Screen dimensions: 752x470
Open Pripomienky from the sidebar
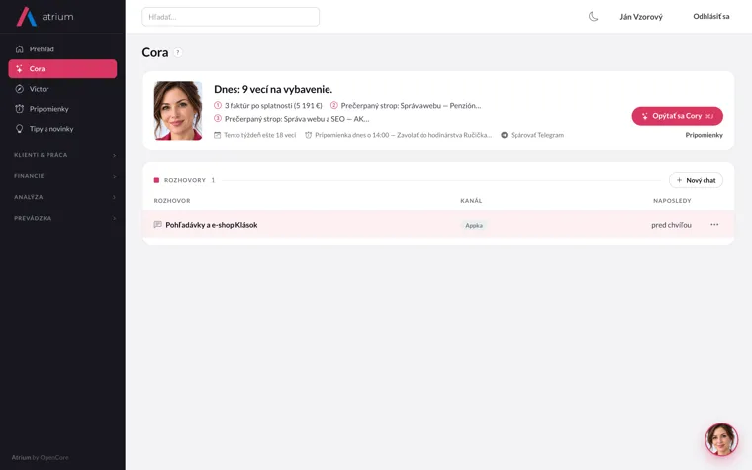pyautogui.click(x=62, y=109)
